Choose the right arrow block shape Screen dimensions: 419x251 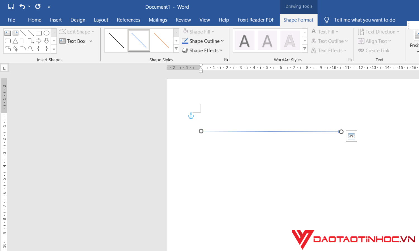pos(39,41)
